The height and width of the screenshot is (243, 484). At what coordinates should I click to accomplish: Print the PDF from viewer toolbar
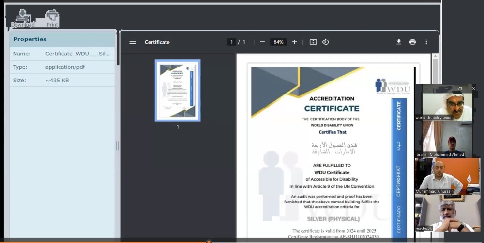click(412, 42)
